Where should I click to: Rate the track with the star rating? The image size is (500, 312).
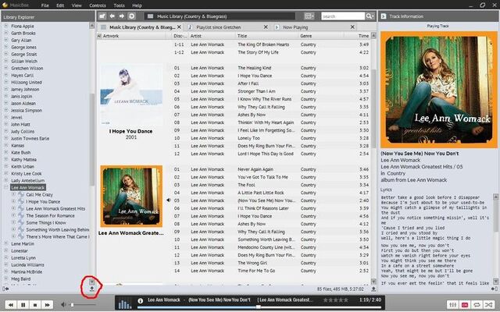[335, 300]
